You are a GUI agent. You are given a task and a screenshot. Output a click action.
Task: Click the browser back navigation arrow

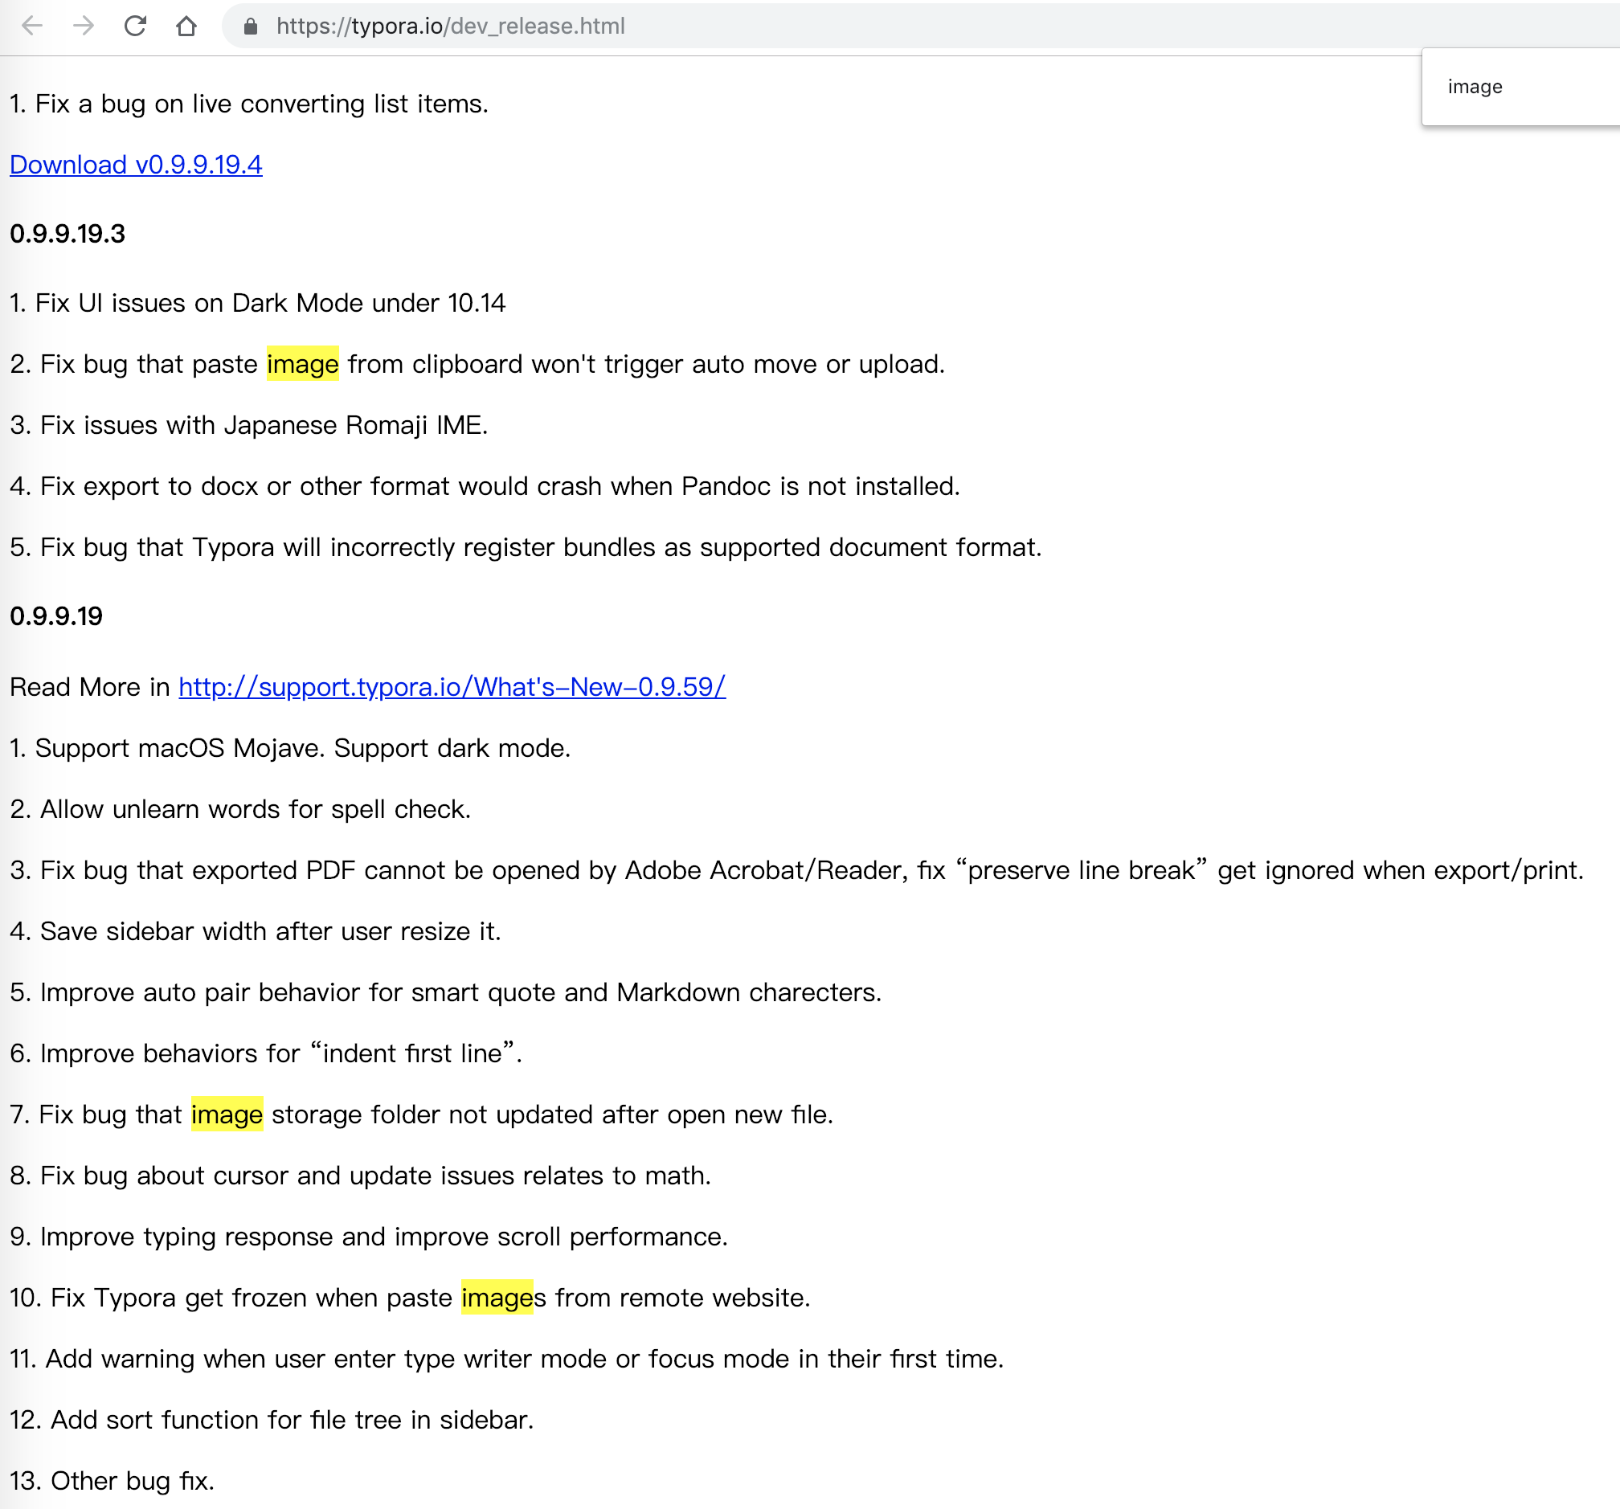[x=31, y=26]
